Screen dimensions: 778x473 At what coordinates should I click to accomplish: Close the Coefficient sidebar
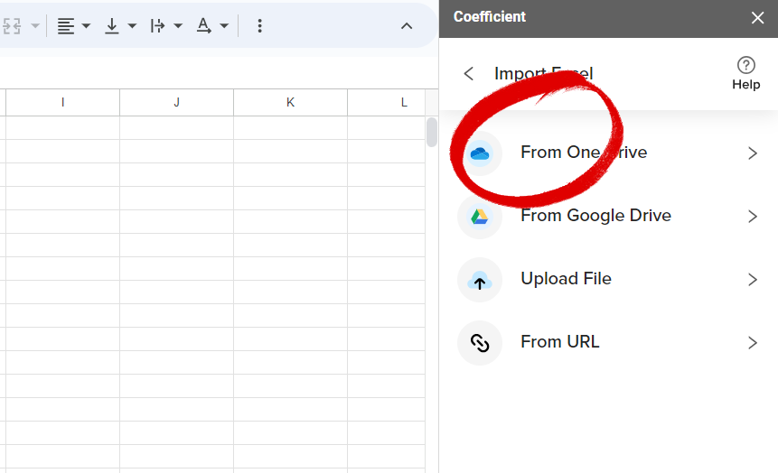point(757,17)
